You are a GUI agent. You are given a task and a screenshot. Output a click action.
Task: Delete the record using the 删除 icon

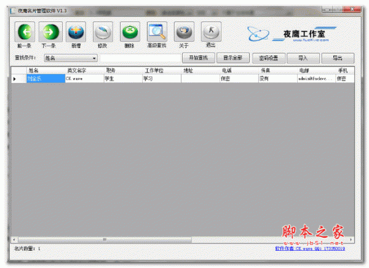pyautogui.click(x=129, y=32)
